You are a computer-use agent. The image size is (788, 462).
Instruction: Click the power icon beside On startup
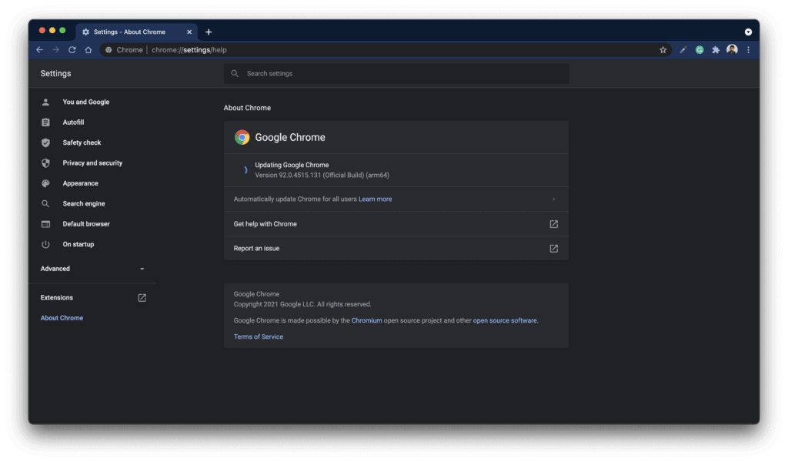[45, 244]
